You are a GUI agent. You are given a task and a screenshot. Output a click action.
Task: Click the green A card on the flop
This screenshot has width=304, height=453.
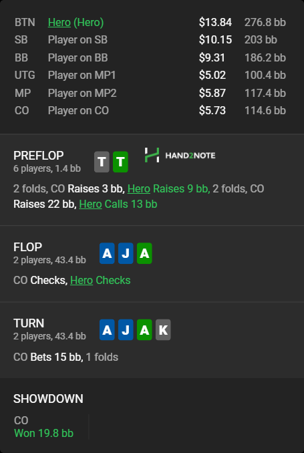(144, 253)
